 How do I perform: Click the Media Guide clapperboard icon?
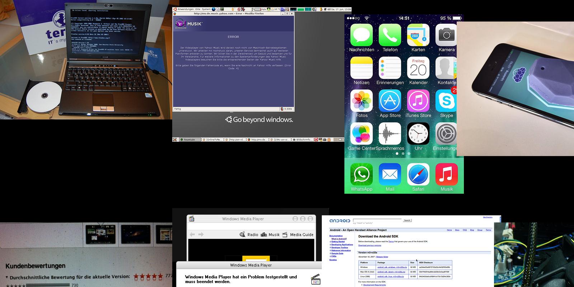pos(285,235)
